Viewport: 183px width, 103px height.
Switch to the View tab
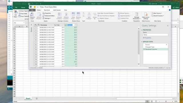tap(65, 10)
